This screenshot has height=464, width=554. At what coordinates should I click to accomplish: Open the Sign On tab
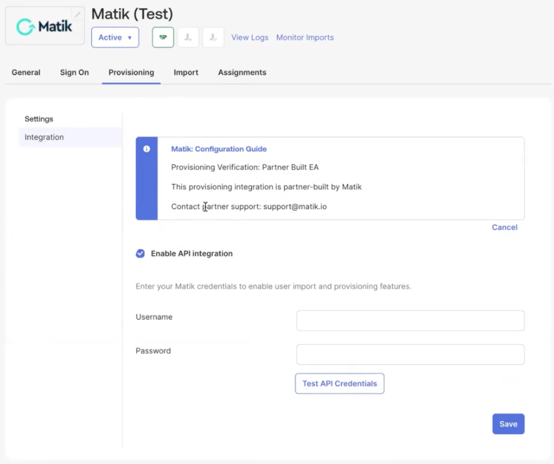click(x=74, y=72)
